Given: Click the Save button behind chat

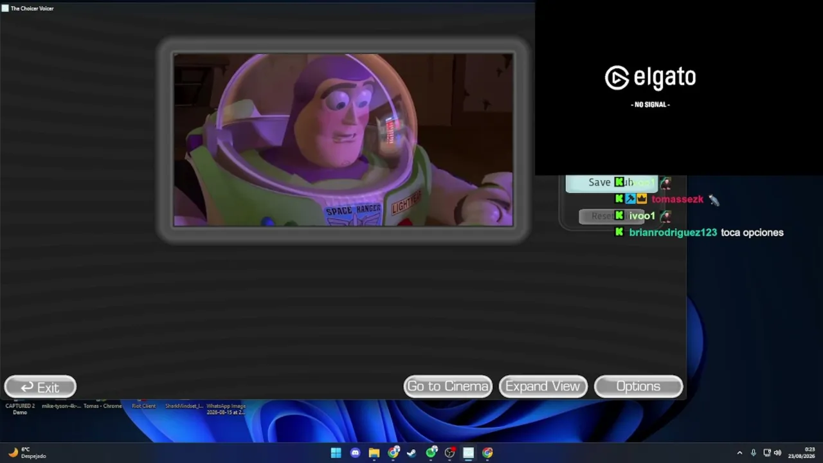Looking at the screenshot, I should coord(611,183).
